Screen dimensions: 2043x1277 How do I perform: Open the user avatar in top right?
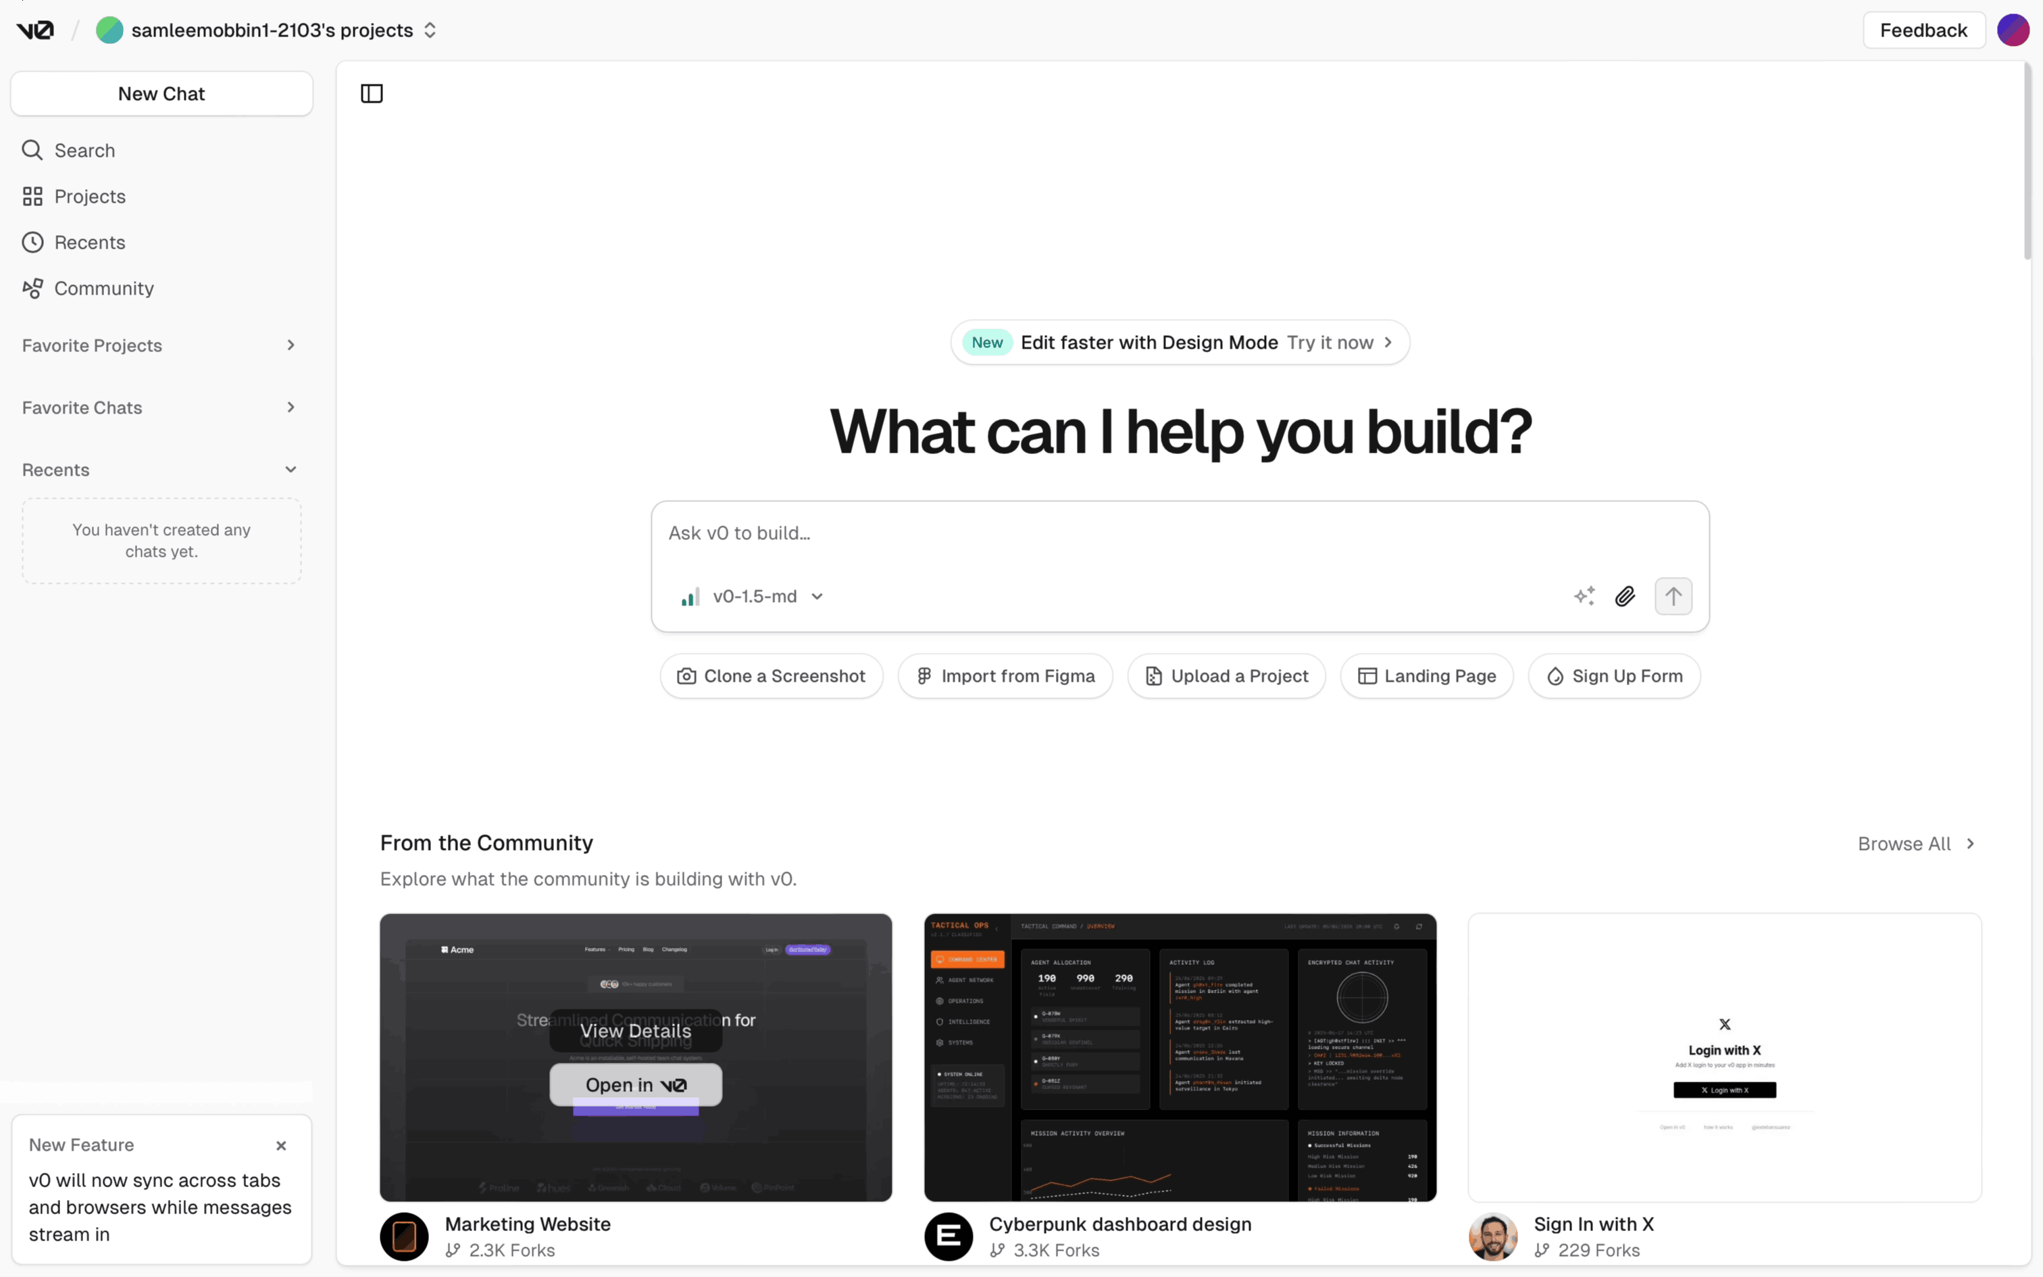[2013, 30]
